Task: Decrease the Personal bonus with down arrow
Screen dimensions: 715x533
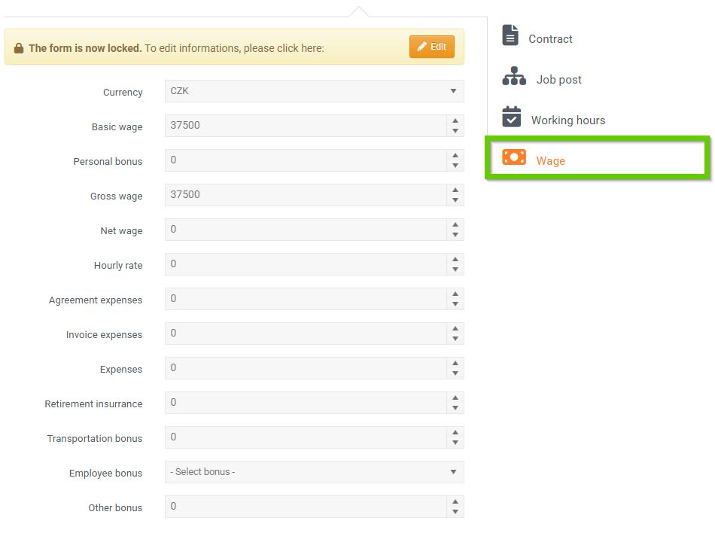Action: pos(455,166)
